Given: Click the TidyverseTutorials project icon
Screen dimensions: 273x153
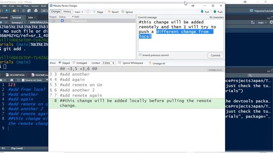Looking at the screenshot, I should 251,11.
